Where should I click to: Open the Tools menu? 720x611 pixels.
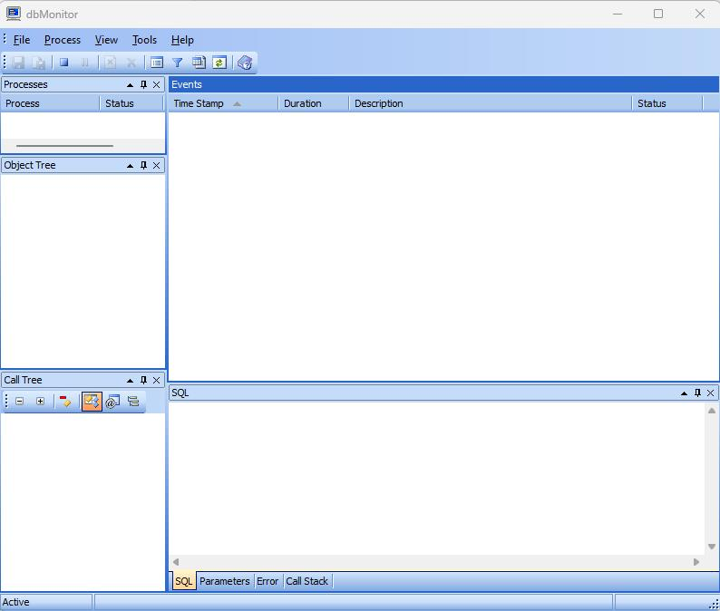click(145, 40)
